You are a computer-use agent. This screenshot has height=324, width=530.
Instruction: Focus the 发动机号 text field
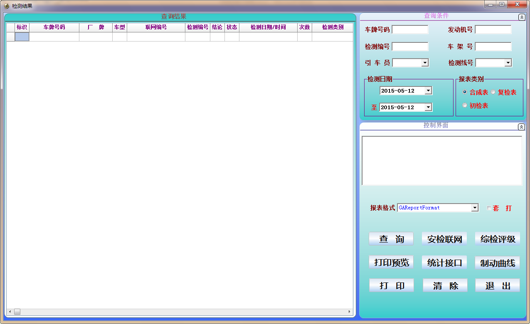coord(493,29)
